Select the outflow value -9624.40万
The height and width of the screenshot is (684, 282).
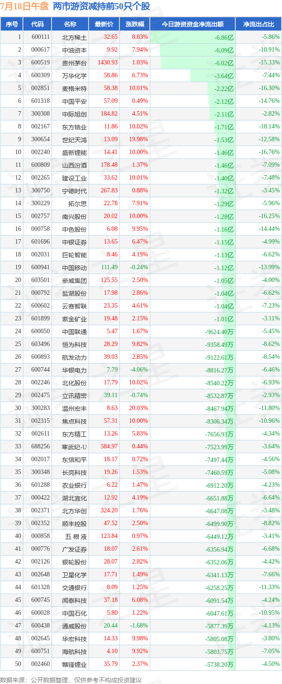point(219,331)
